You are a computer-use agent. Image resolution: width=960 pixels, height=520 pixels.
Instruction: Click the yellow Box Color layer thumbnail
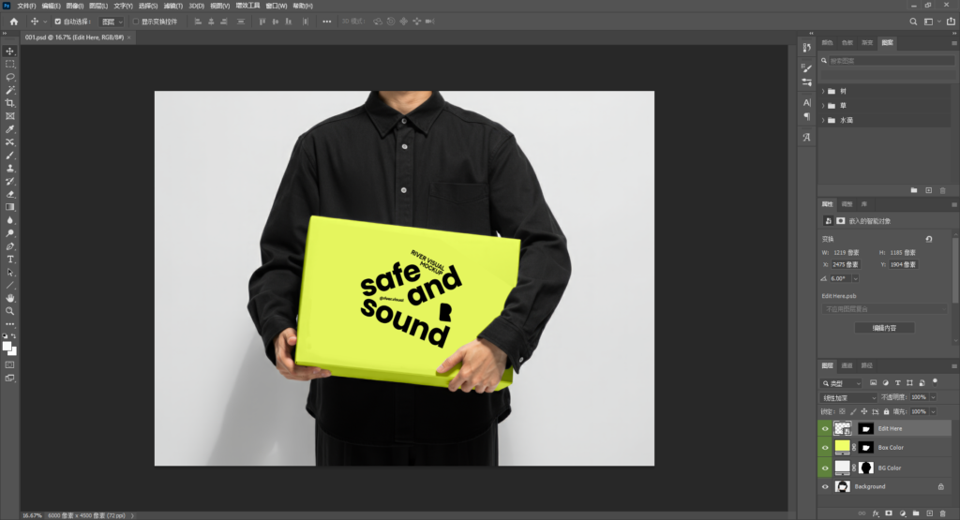click(843, 447)
